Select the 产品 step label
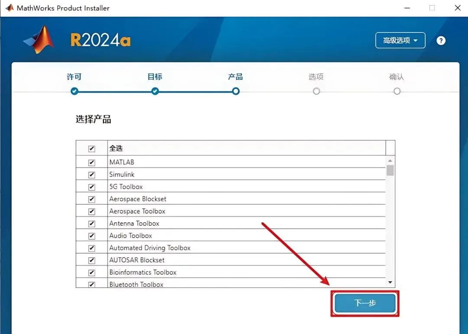 [x=235, y=77]
